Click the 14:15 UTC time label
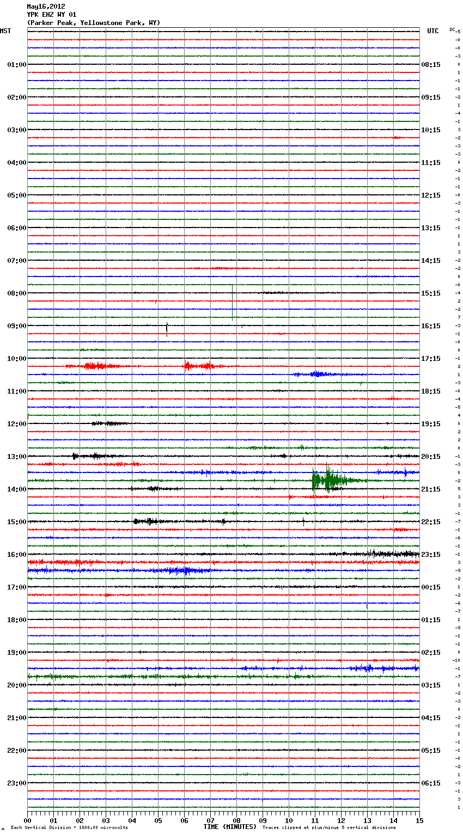The image size is (463, 835). pos(431,261)
